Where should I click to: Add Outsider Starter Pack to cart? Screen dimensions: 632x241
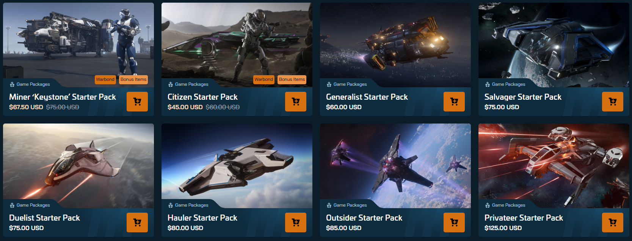tap(454, 222)
